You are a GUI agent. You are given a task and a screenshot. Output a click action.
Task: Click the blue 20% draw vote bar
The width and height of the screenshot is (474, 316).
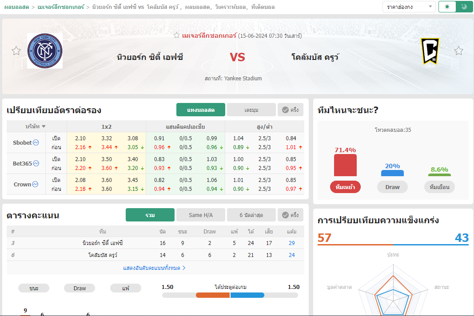(x=392, y=173)
